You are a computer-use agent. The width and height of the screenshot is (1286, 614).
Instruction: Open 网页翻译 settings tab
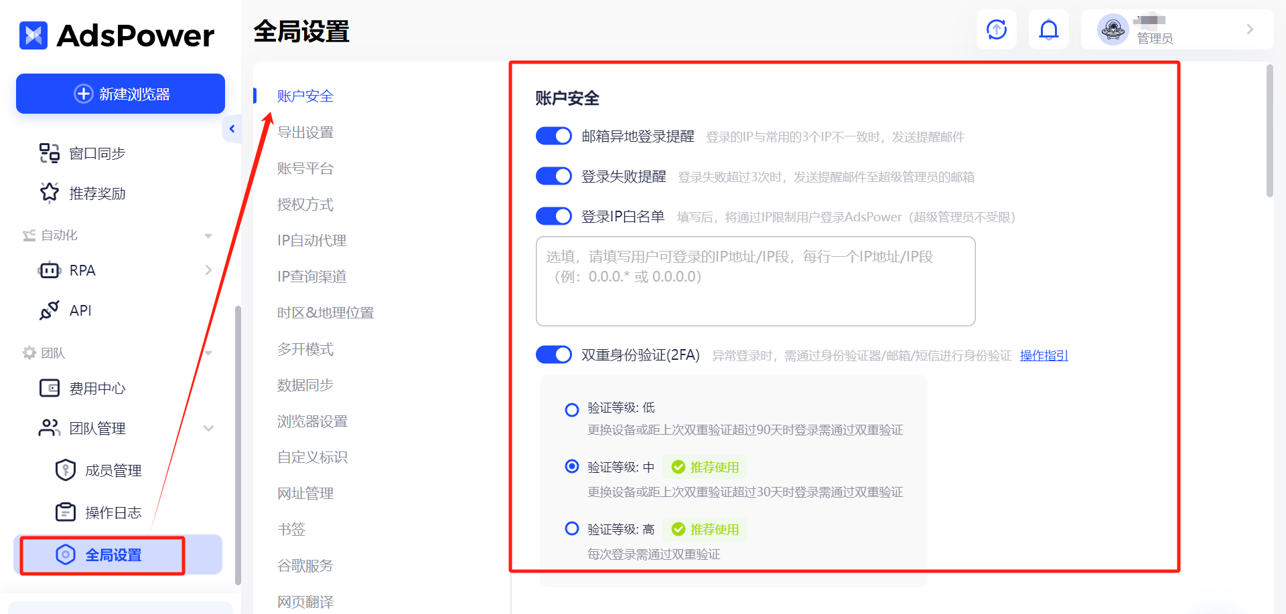pos(305,601)
